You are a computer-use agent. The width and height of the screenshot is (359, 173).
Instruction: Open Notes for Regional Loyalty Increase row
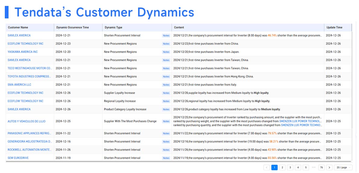(166, 101)
